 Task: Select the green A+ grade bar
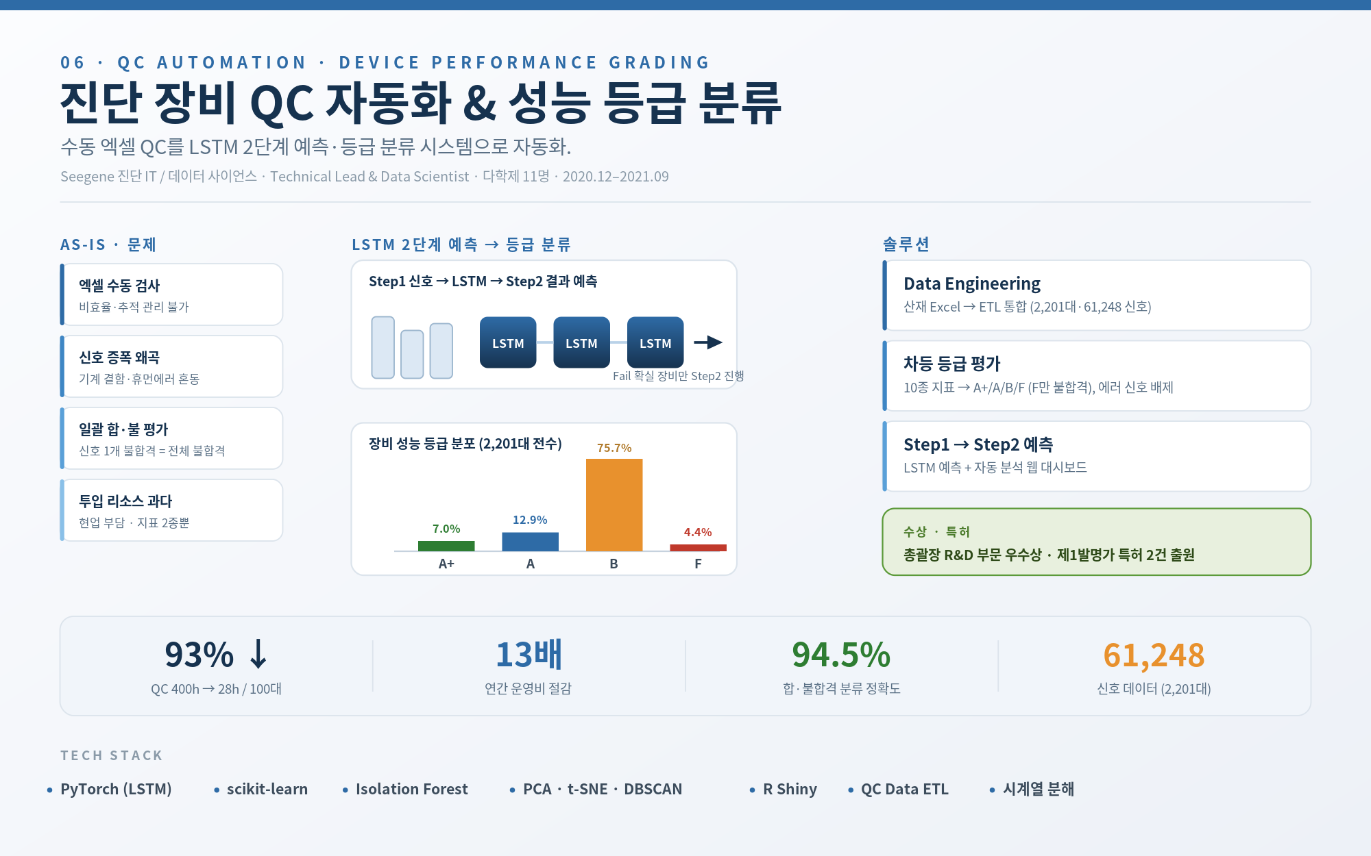pos(446,546)
